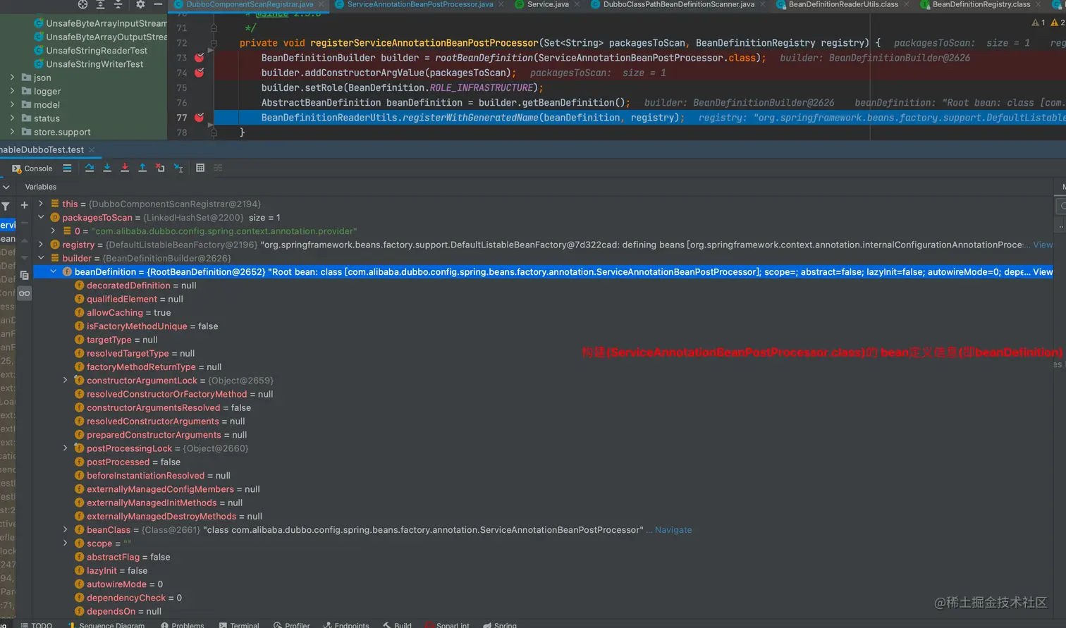
Task: Click threads layout icon beside Console
Action: pos(67,168)
